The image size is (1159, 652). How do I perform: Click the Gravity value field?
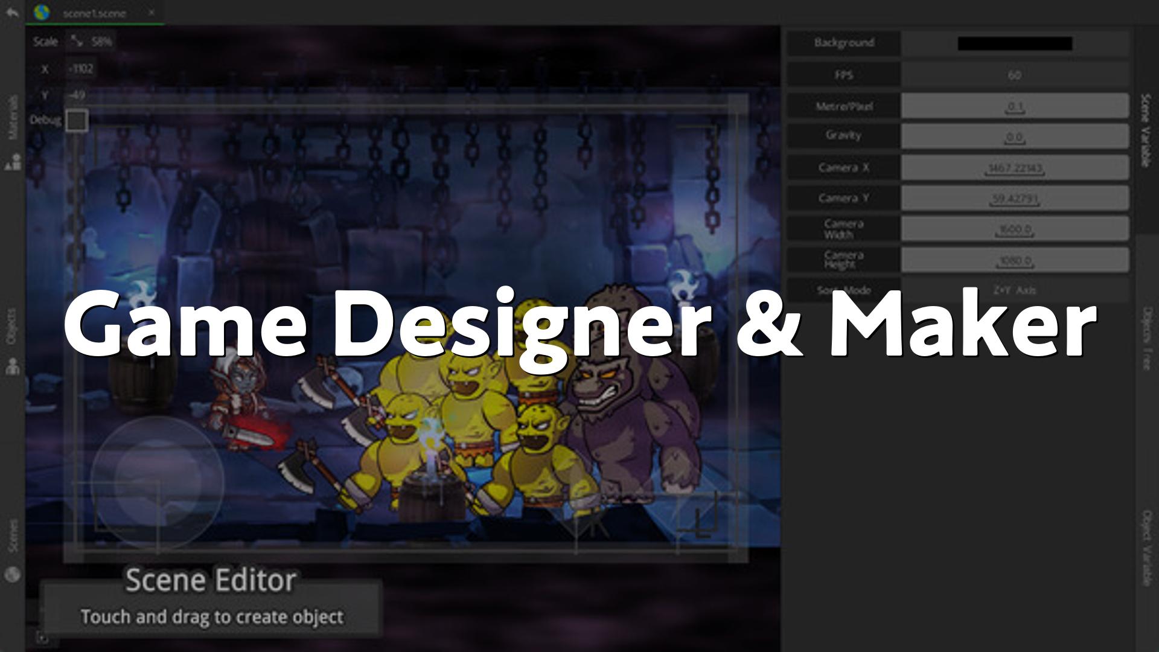1014,137
